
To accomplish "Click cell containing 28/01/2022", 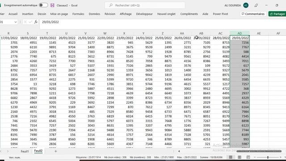I will [x=220, y=38].
